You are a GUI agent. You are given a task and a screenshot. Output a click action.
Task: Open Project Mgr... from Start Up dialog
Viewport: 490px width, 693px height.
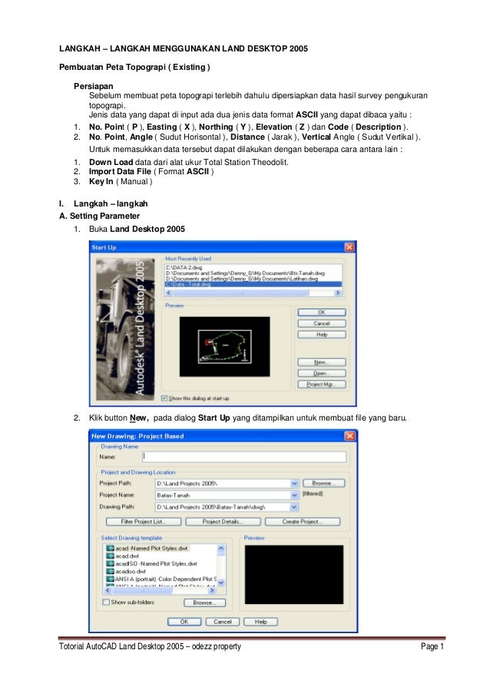(322, 384)
